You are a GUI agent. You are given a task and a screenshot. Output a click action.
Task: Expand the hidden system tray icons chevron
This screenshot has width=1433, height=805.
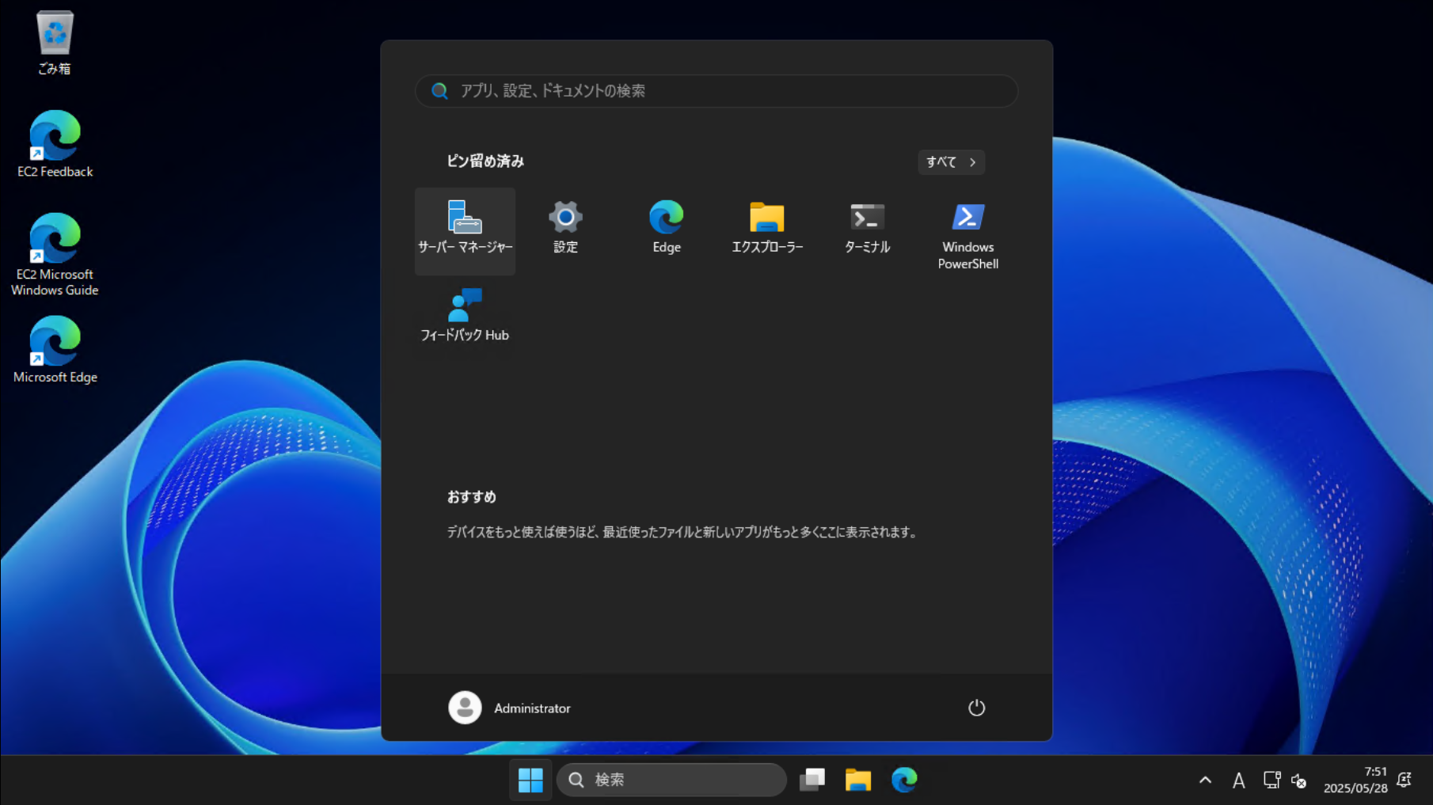coord(1205,780)
